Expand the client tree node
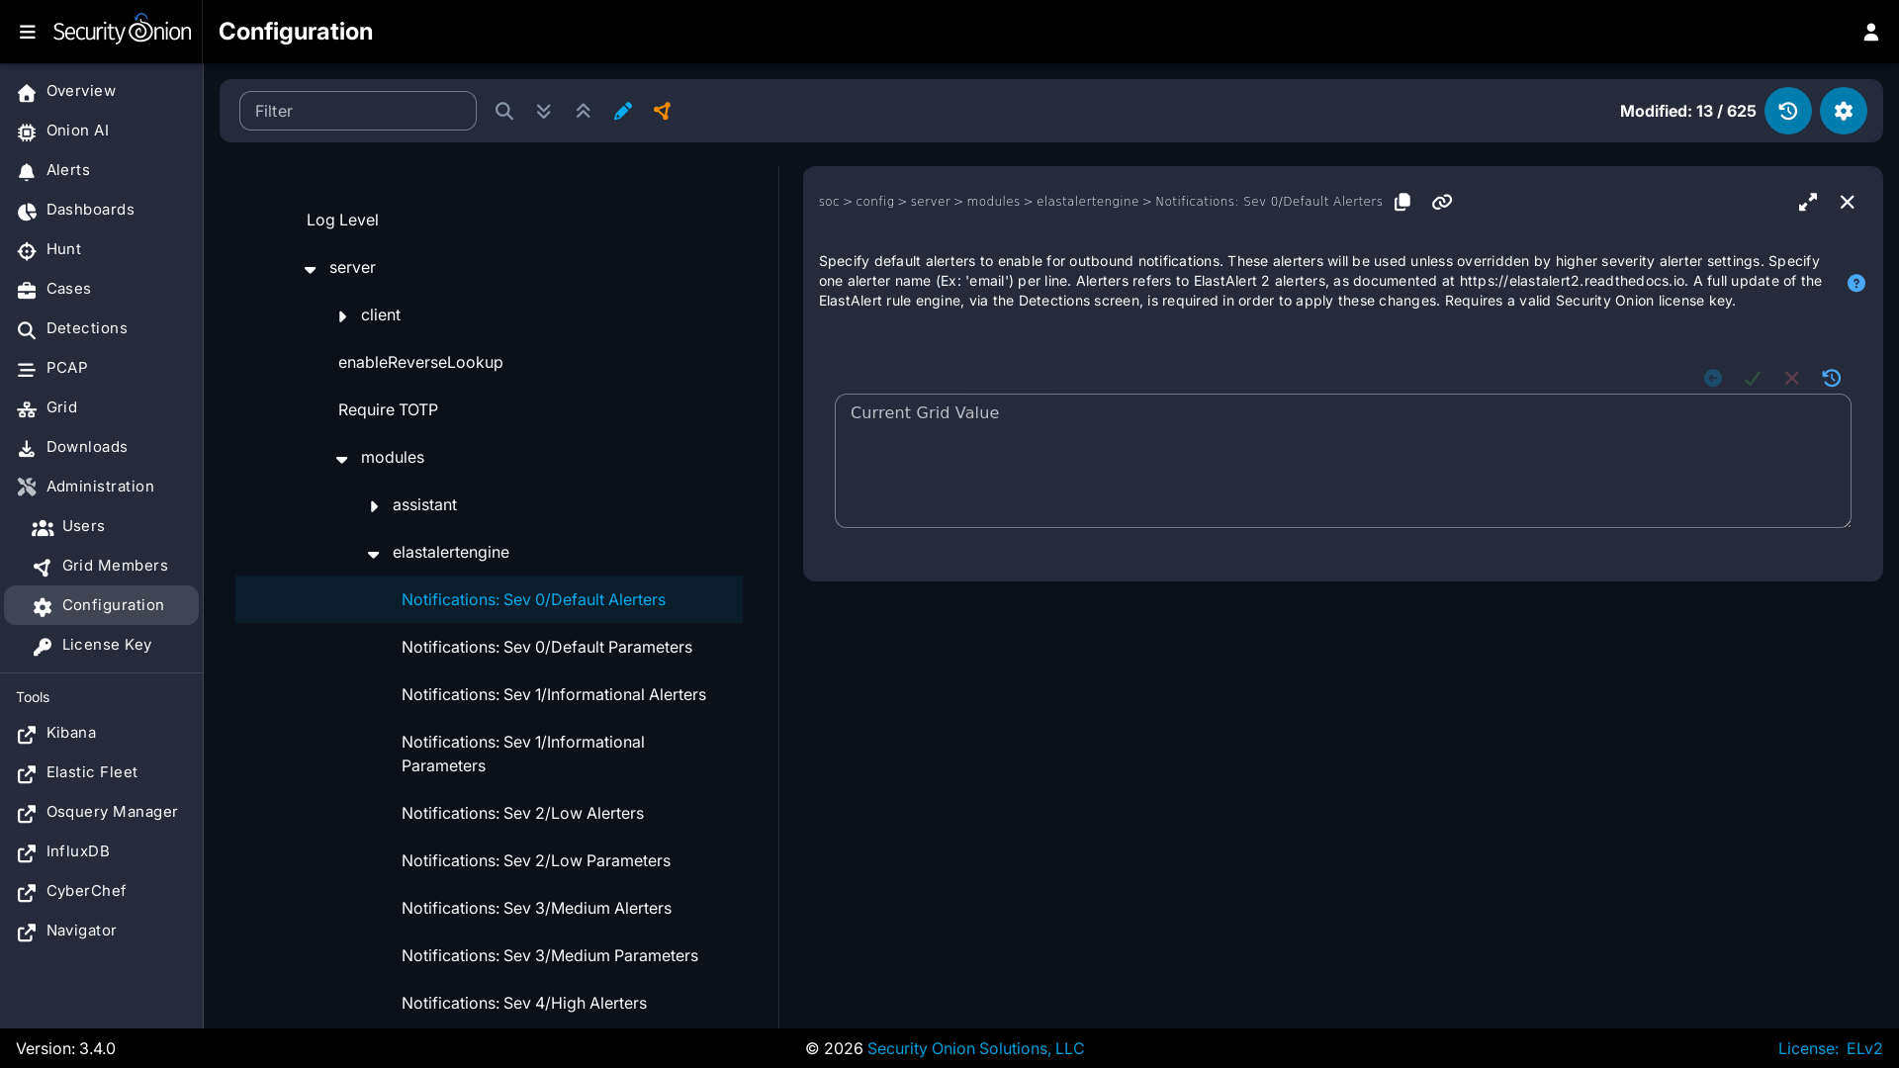Image resolution: width=1899 pixels, height=1068 pixels. coord(342,316)
